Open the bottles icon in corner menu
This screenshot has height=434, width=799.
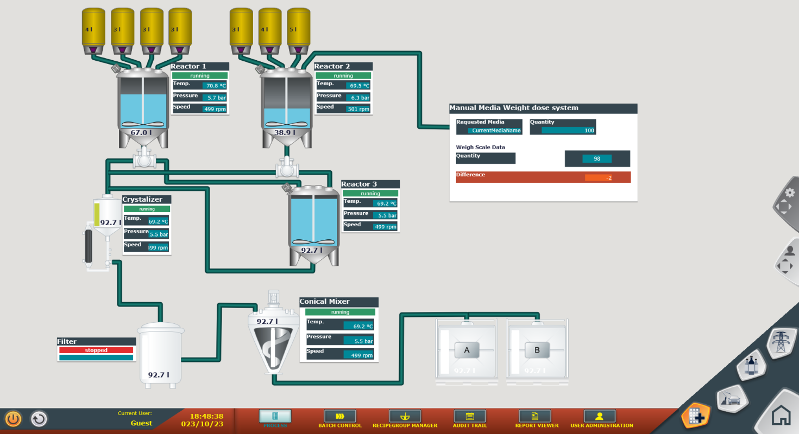[752, 366]
